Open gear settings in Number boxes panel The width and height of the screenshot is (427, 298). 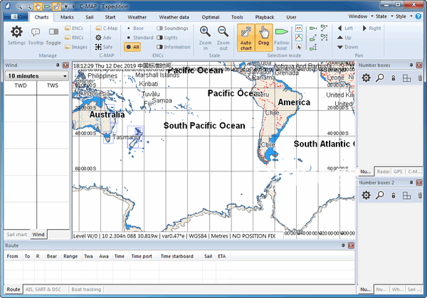367,78
